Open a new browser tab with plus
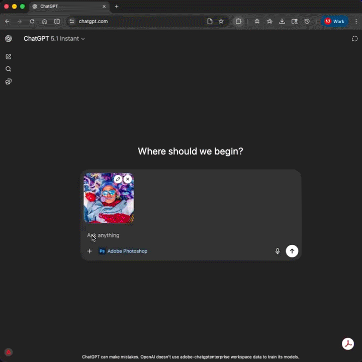The width and height of the screenshot is (362, 362). click(x=117, y=7)
